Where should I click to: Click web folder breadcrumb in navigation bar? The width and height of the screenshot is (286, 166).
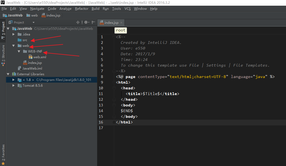(32, 15)
